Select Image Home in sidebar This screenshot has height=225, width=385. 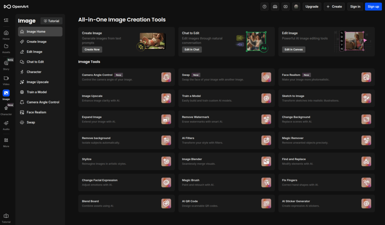coord(40,31)
